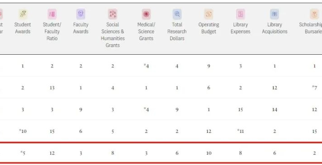
Task: Click the Library Acquisitions header text
Action: (x=274, y=28)
